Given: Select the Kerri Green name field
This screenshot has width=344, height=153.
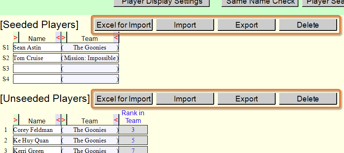Looking at the screenshot, I should [x=37, y=150].
